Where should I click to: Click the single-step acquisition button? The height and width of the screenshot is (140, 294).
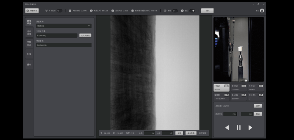[191, 133]
